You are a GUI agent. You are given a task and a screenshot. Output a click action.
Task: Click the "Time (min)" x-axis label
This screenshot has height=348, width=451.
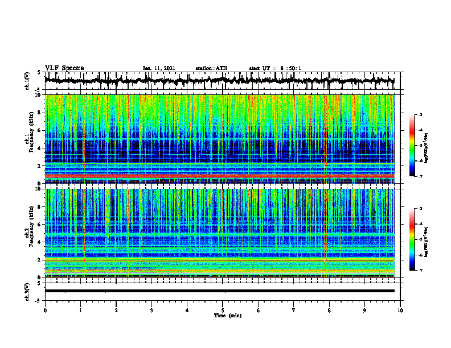click(x=228, y=316)
